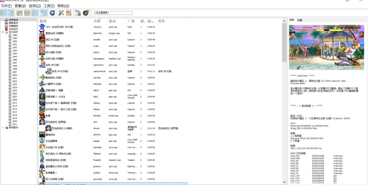Select the 无法运行 folder with red icon
368x185 pixels.
(x=13, y=29)
